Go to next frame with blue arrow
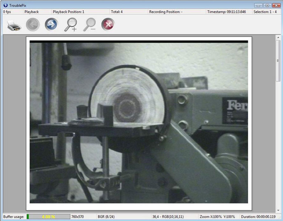Screen dimensions: 283x221 [52, 24]
